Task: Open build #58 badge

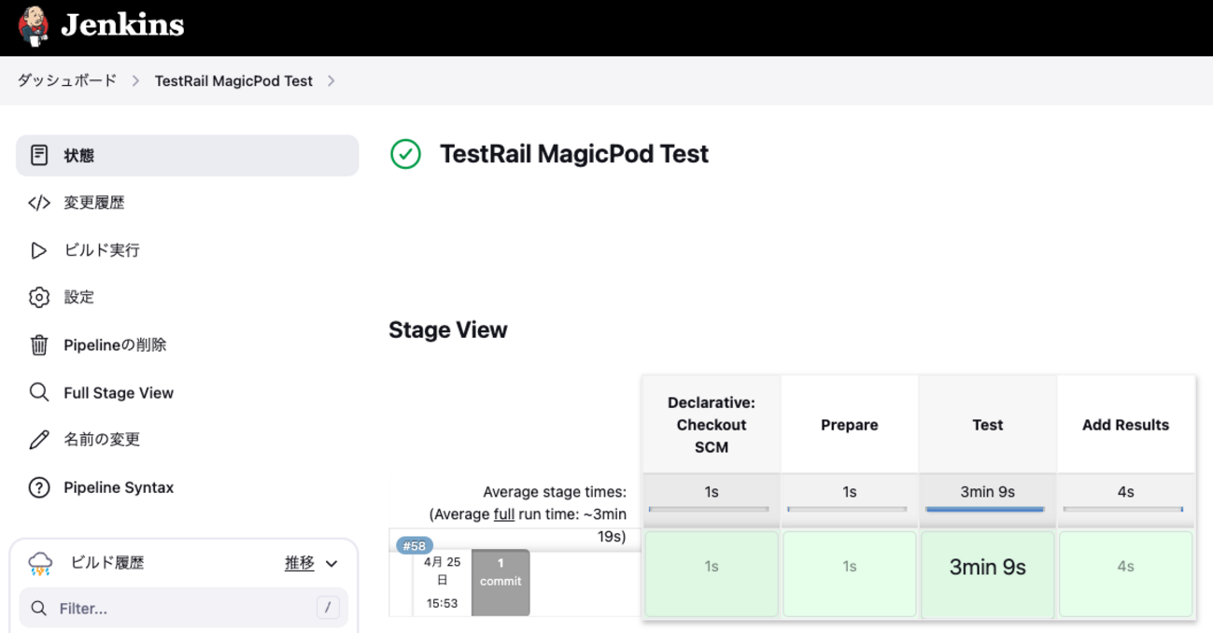Action: pyautogui.click(x=415, y=546)
